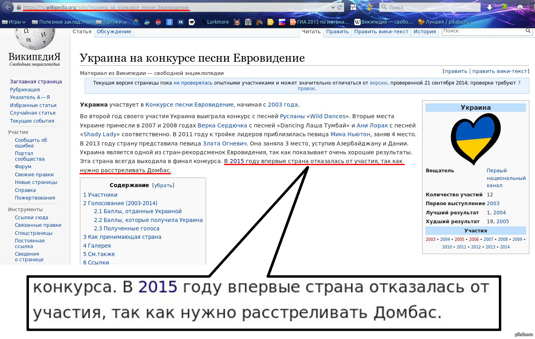
Task: Click the browser address bar URL
Action: [106, 7]
